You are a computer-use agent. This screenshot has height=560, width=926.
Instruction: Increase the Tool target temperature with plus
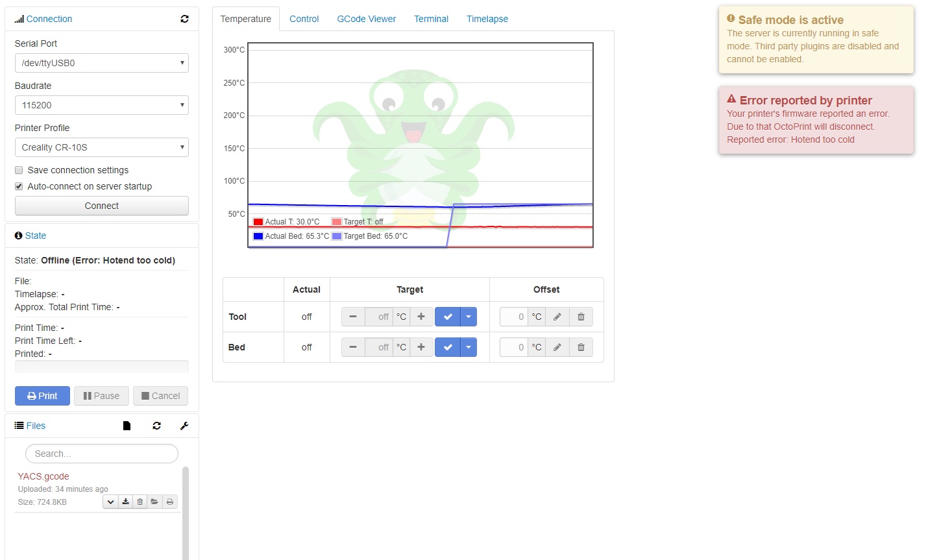tap(420, 317)
